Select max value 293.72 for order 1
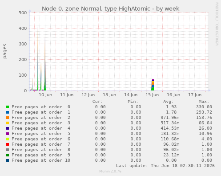Viewport: 221px width, 176px height. (x=204, y=112)
